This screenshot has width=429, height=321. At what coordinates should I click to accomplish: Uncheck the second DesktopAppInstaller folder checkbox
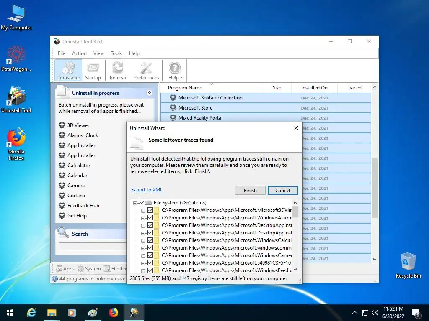click(x=150, y=232)
